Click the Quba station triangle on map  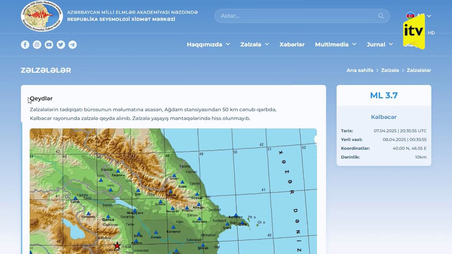coord(182,182)
